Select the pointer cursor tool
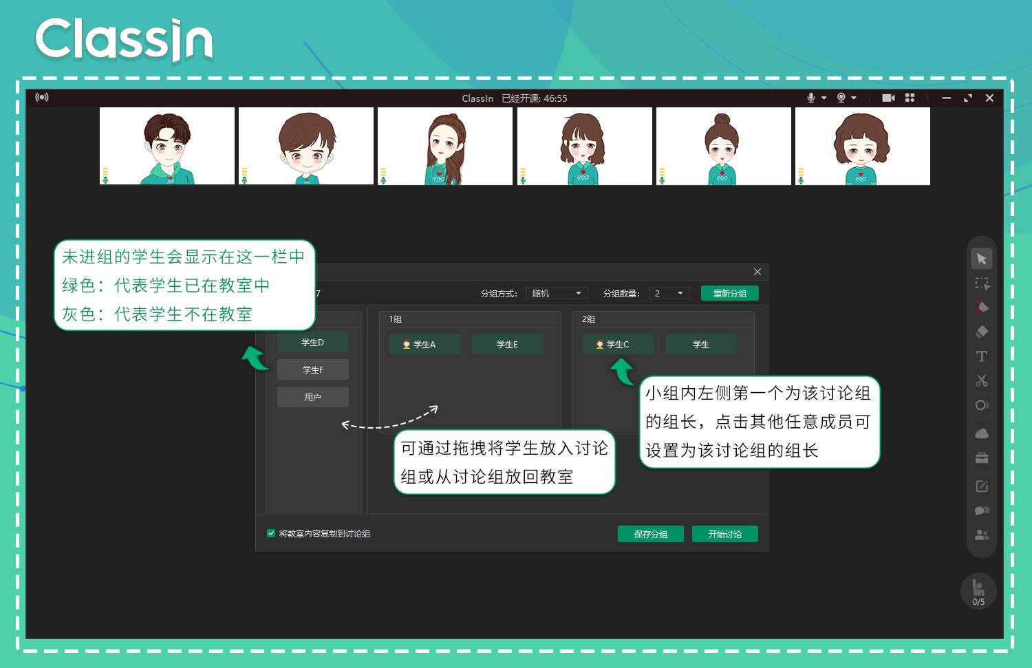 point(982,259)
